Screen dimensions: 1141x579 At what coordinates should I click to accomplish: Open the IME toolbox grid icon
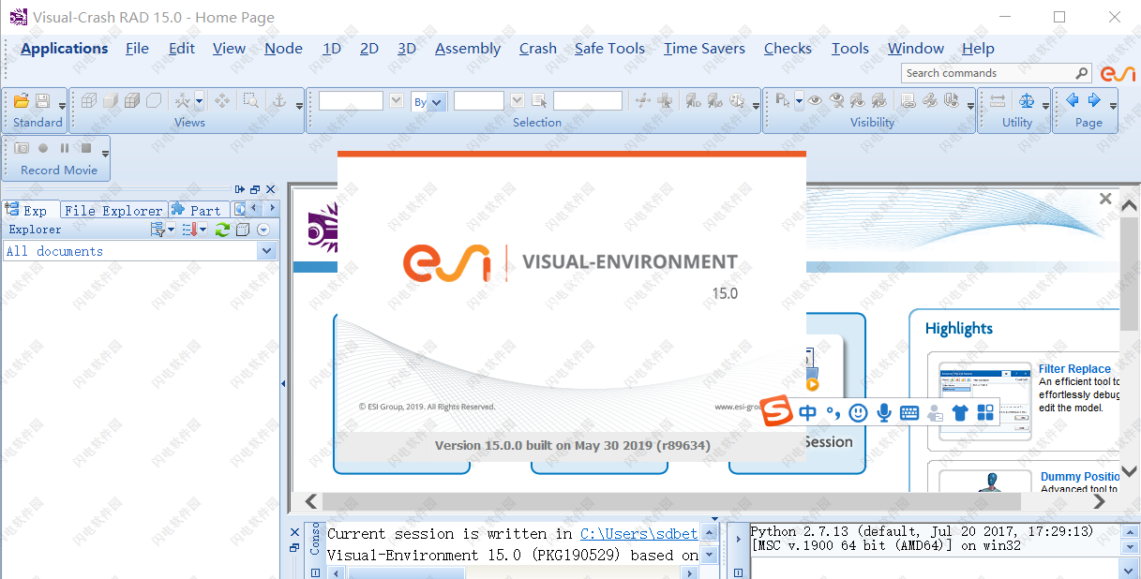[x=984, y=412]
